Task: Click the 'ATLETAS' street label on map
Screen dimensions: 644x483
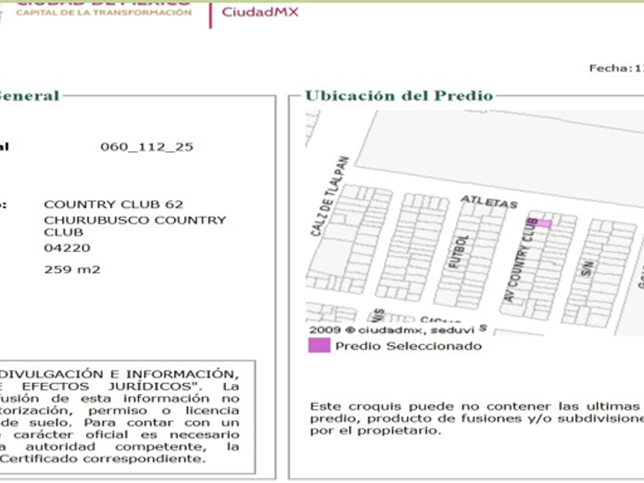Action: (489, 202)
